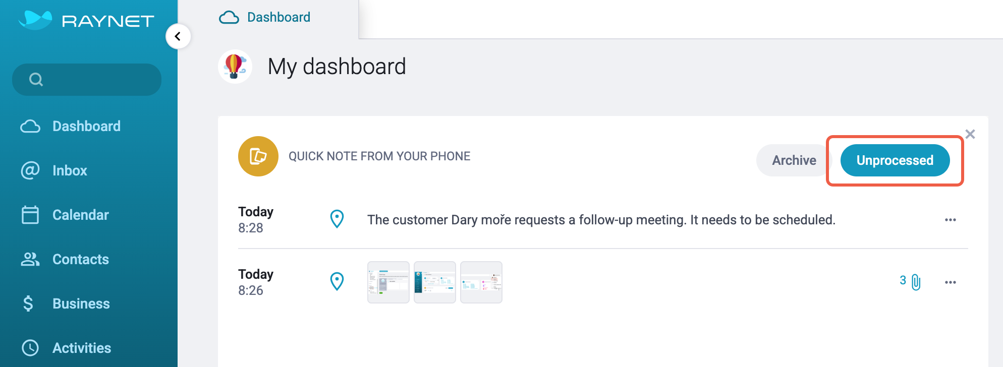
Task: Click the location pin of 8:28 note
Action: coord(337,219)
